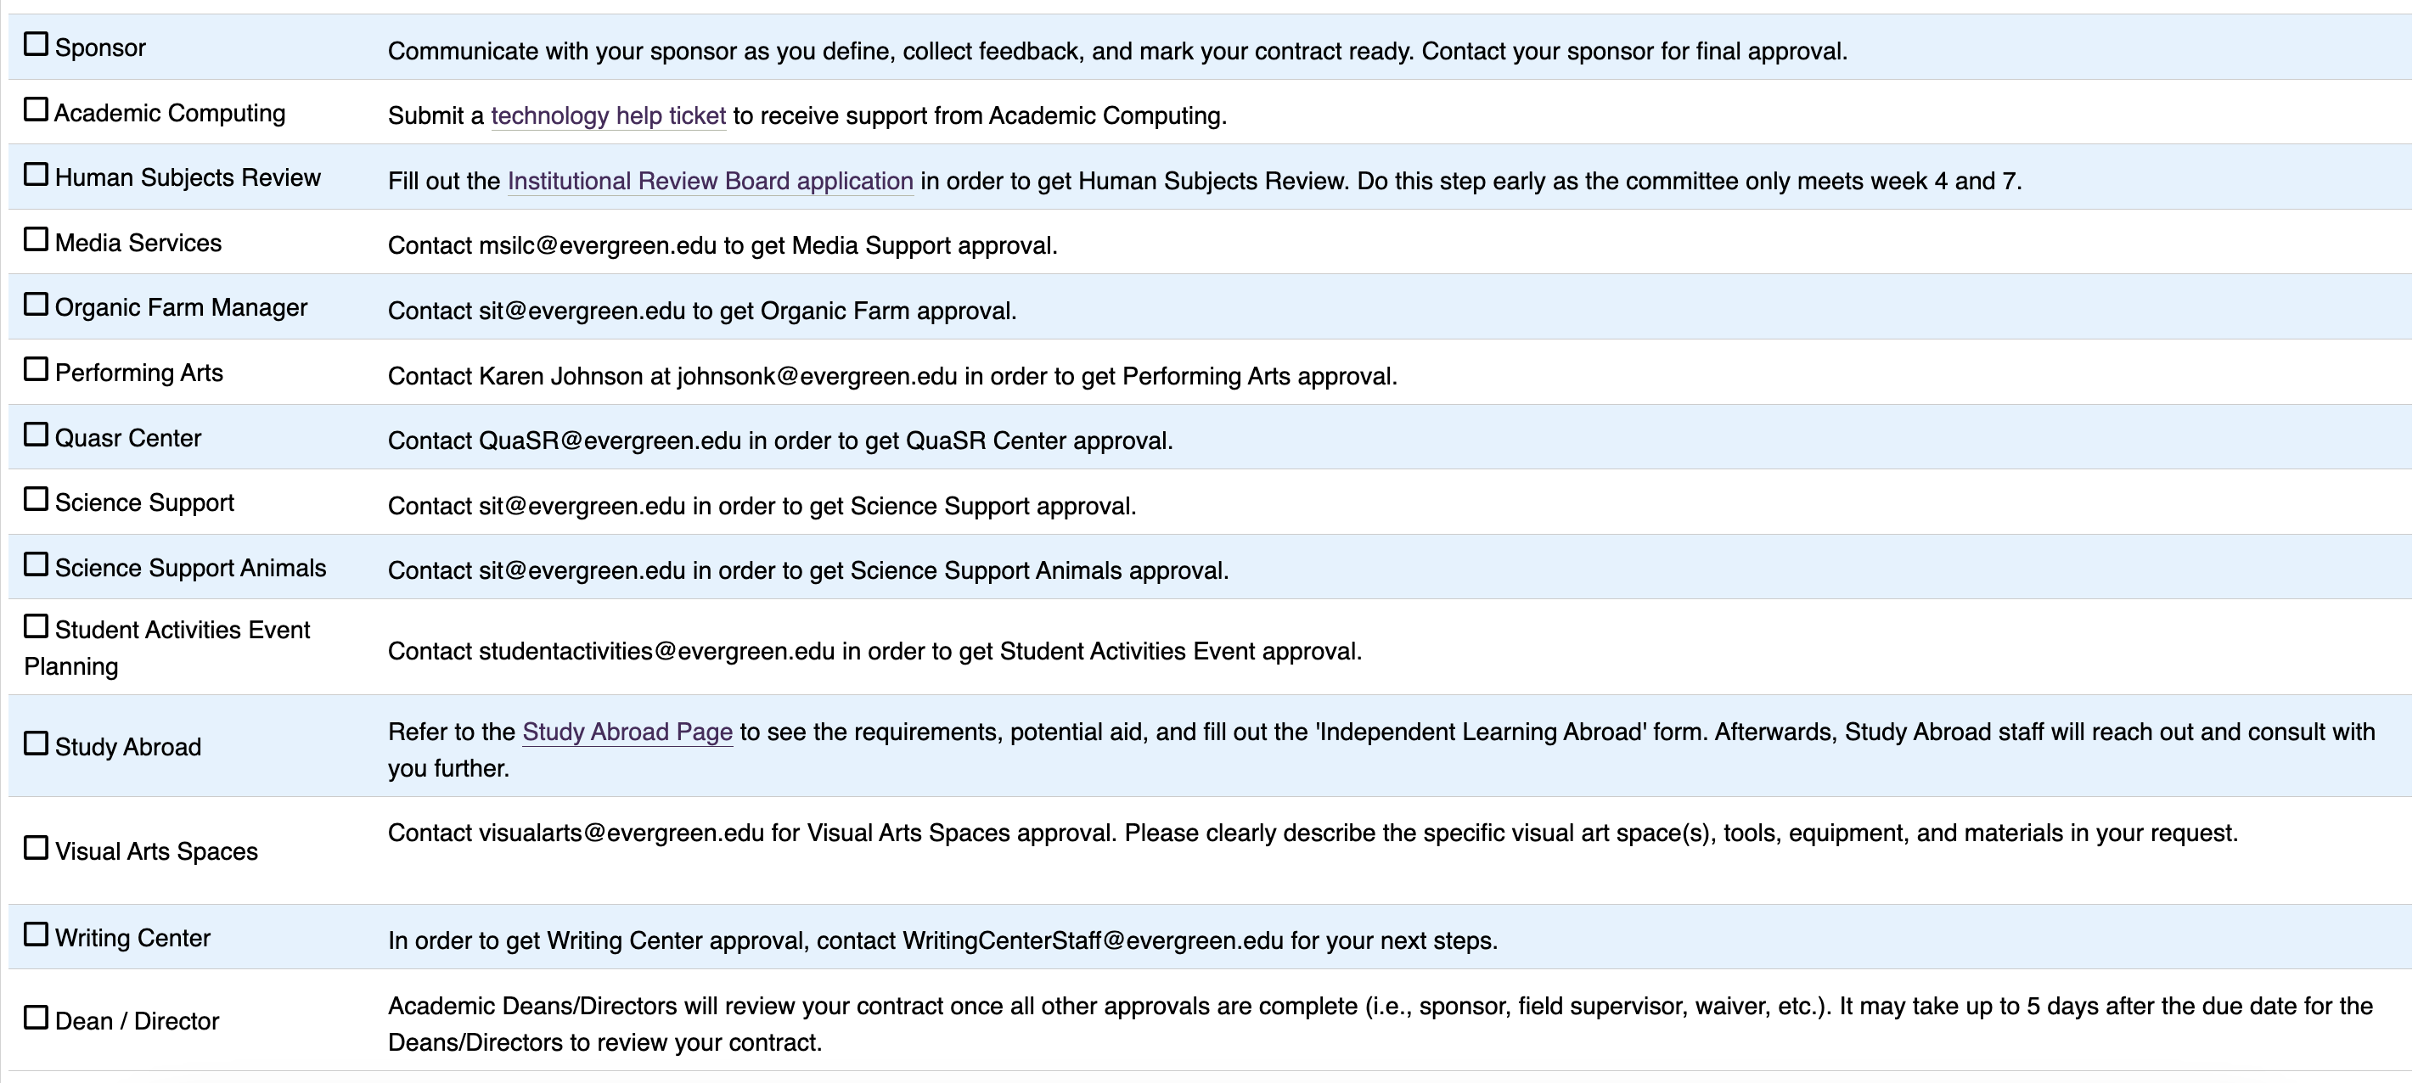Check Student Activities Event Planning box
This screenshot has height=1083, width=2418.
point(36,626)
